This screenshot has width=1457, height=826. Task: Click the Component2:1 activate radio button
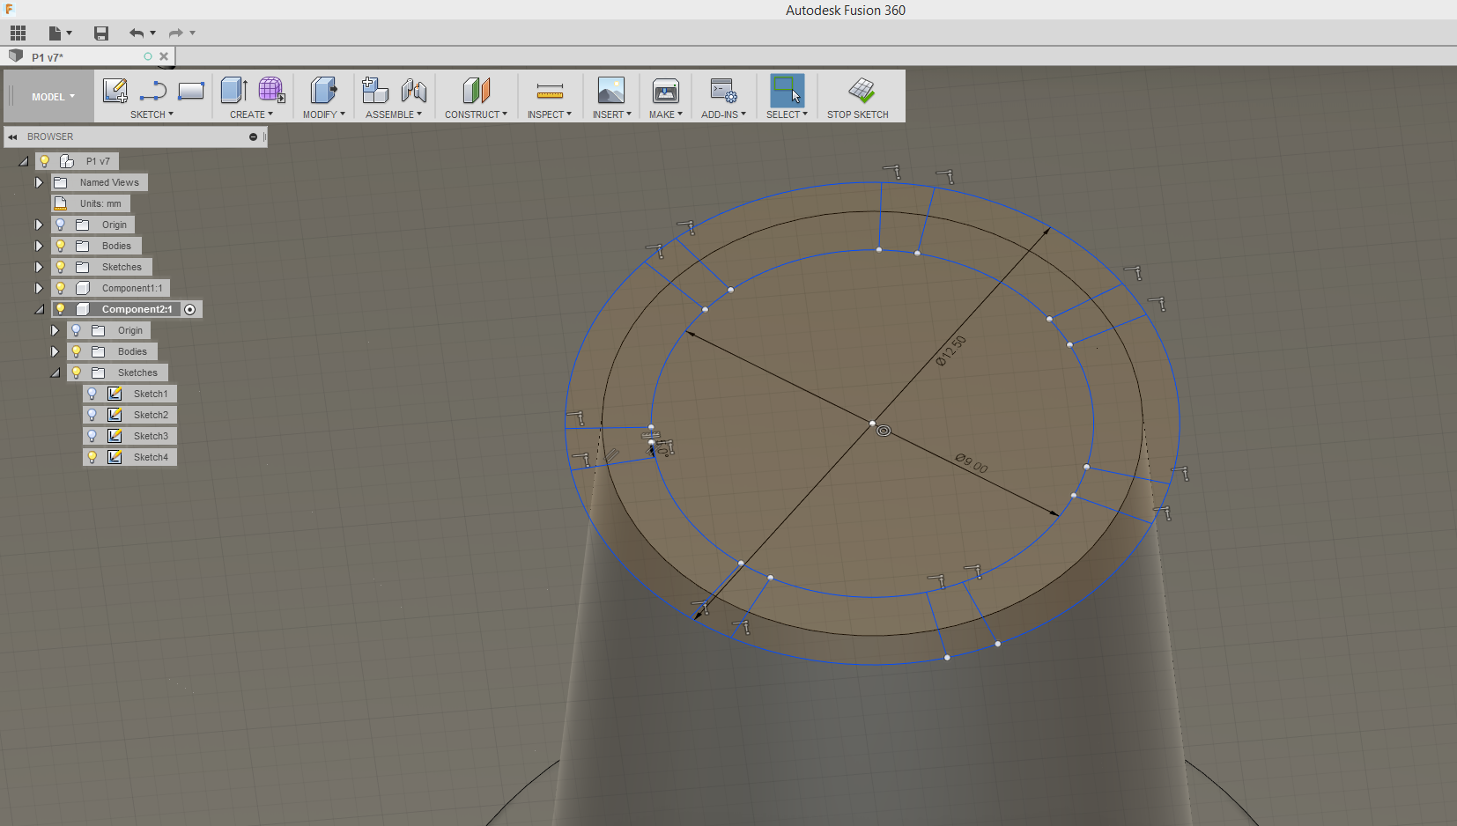[190, 310]
